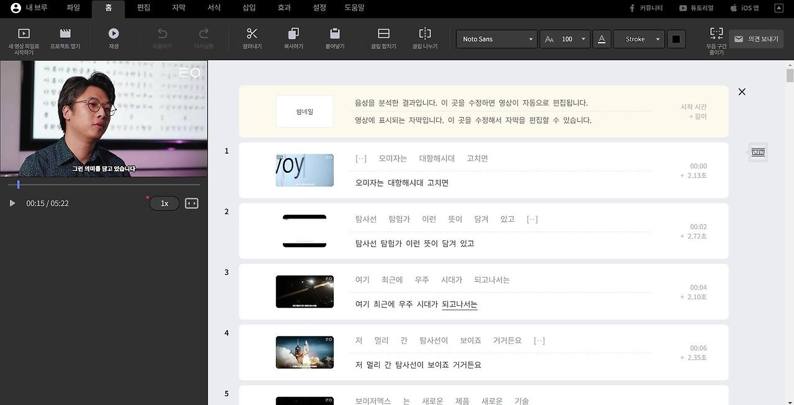Viewport: 794px width, 405px height.
Task: Select clip 4 rocket launch thumbnail
Action: click(x=305, y=352)
